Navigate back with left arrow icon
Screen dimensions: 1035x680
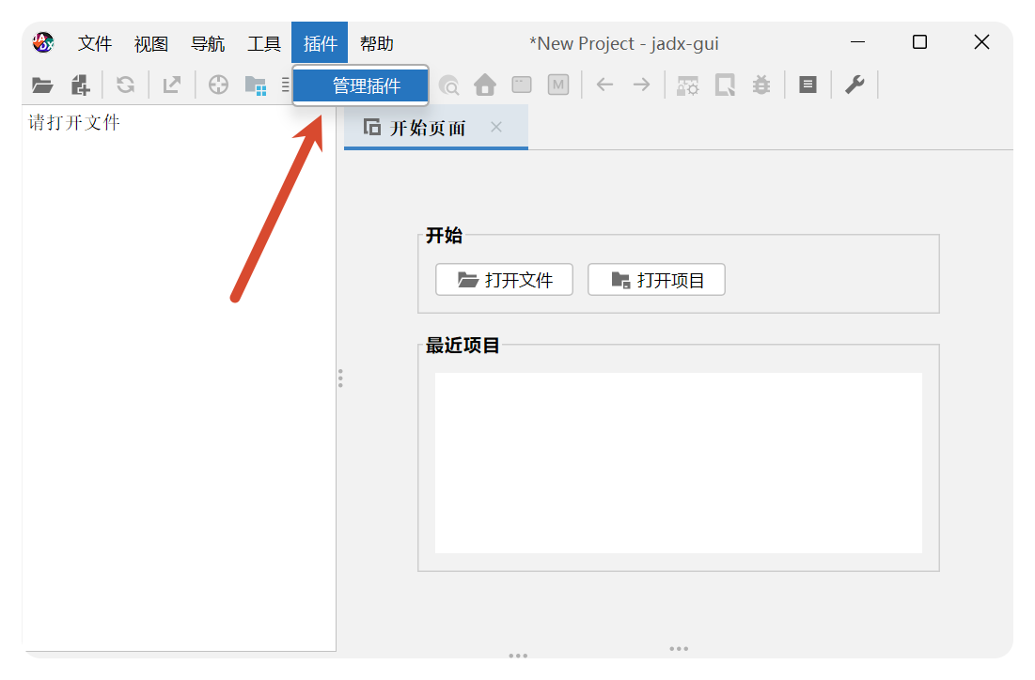(x=604, y=85)
